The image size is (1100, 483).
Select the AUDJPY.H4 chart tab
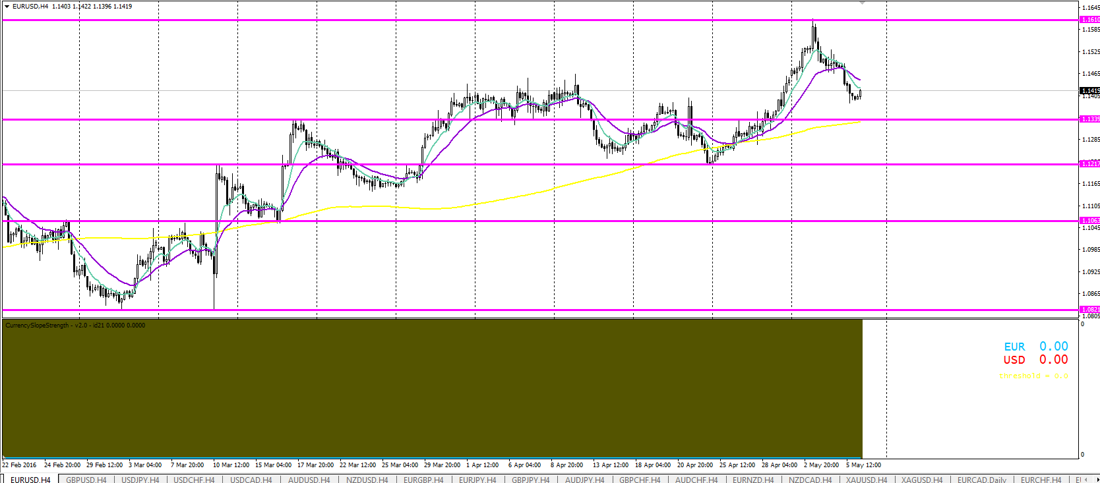[x=584, y=480]
